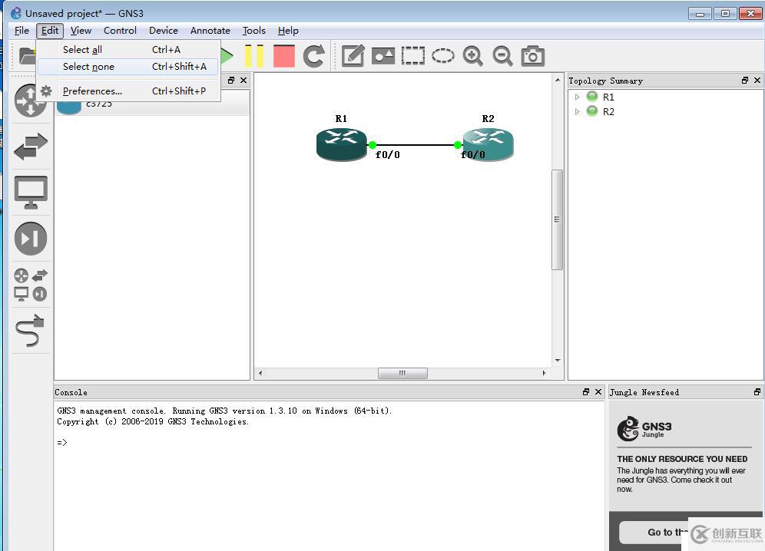The width and height of the screenshot is (765, 551).
Task: Click the canvas horizontal scrollbar handle
Action: tap(402, 373)
